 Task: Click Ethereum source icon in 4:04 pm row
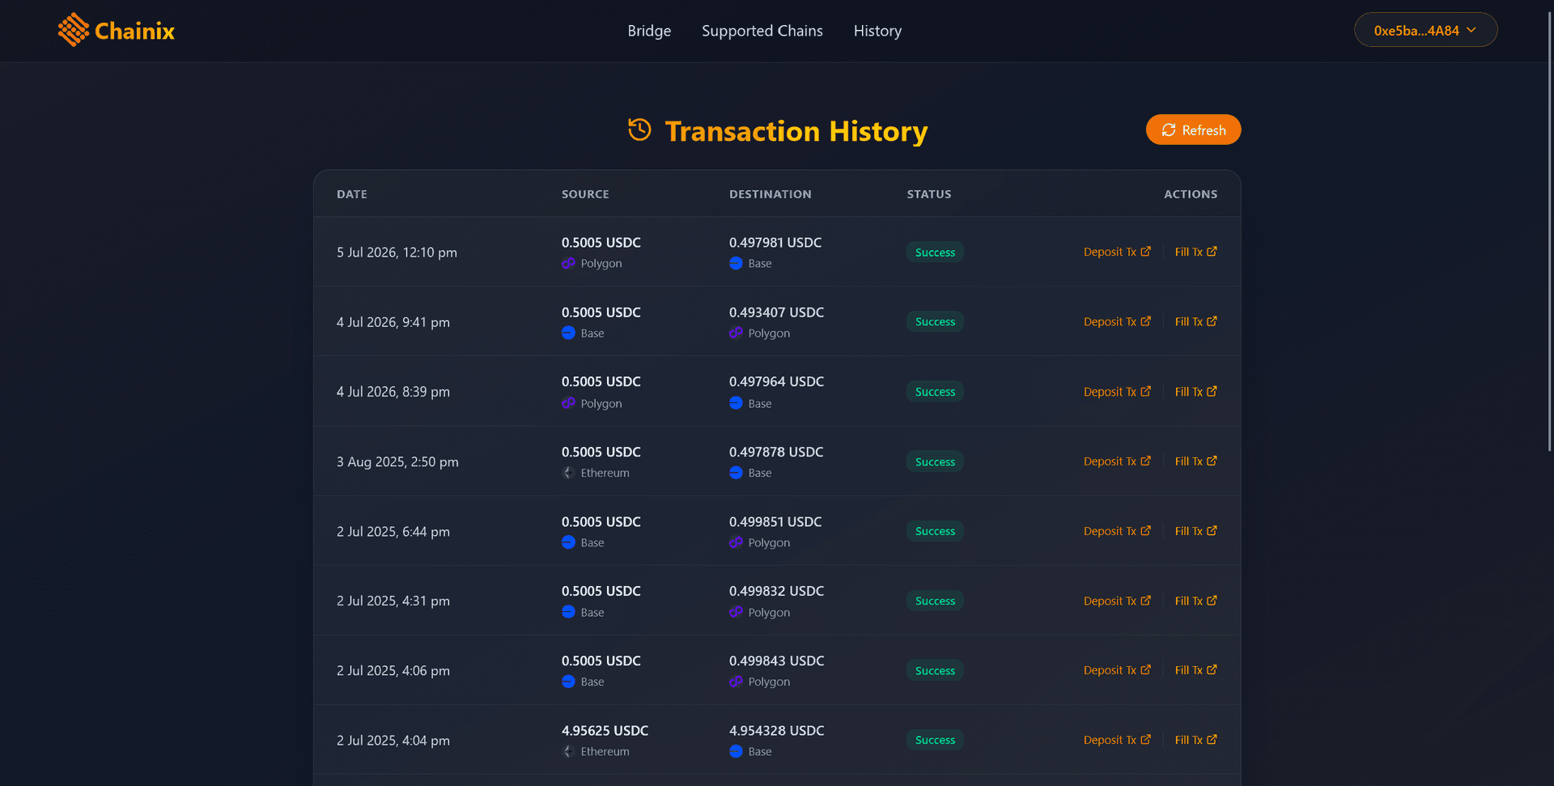tap(568, 751)
